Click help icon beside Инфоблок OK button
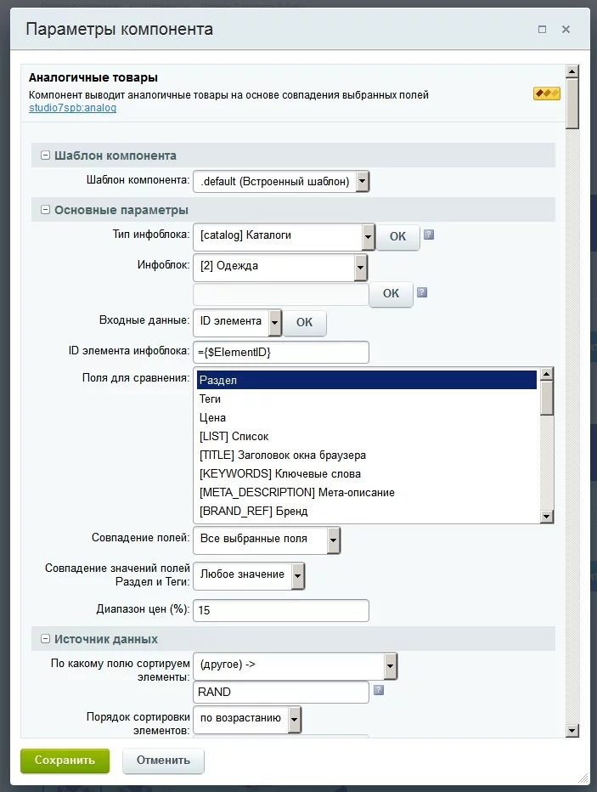The image size is (597, 792). pyautogui.click(x=422, y=292)
